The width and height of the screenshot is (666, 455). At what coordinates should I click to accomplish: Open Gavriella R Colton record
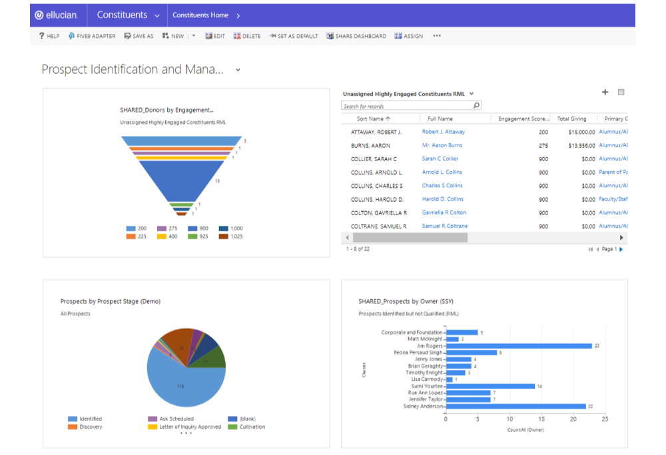(444, 213)
